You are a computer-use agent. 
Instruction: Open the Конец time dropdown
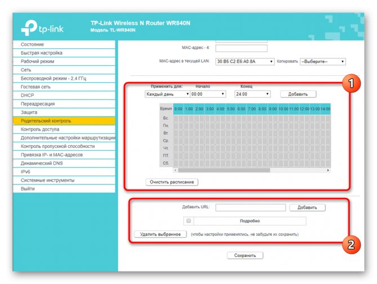click(x=252, y=94)
